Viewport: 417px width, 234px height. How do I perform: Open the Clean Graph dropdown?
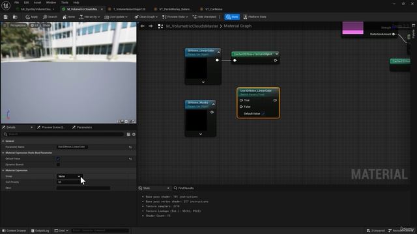coord(146,17)
